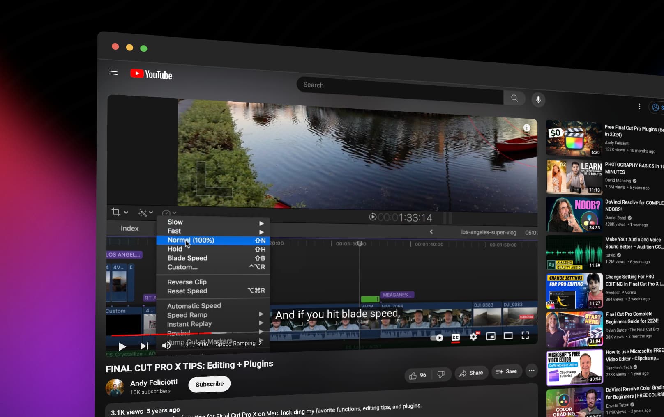Subscribe to Andy Feliciotti's channel
The height and width of the screenshot is (417, 664).
209,384
